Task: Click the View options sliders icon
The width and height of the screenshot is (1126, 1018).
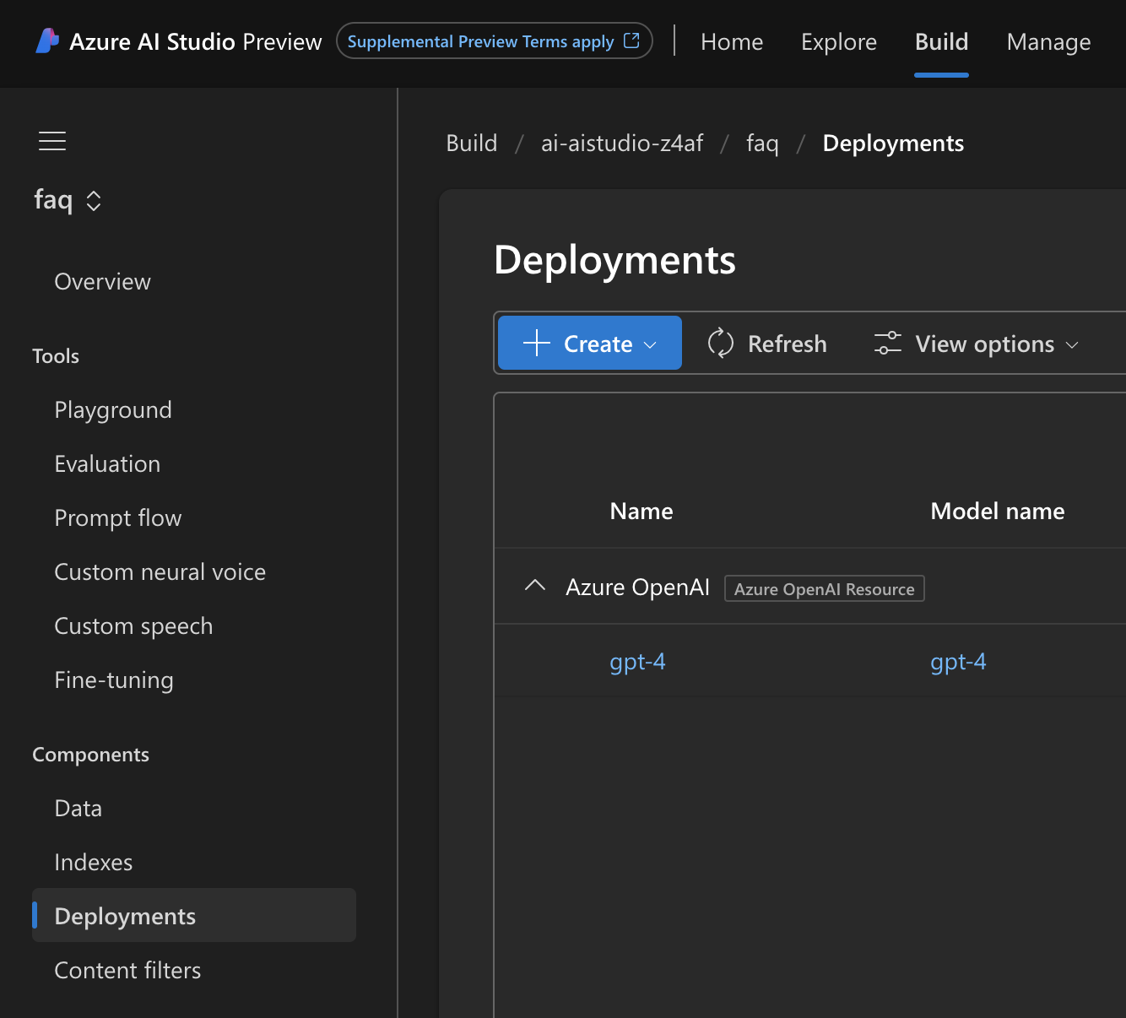Action: click(887, 344)
